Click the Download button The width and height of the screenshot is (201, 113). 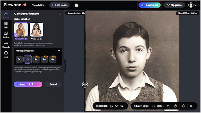pos(149,5)
